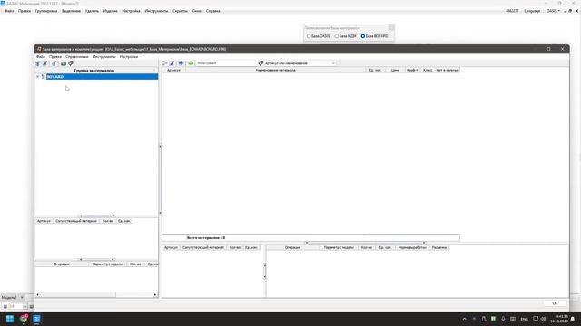The height and width of the screenshot is (326, 581).
Task: Click Language option in top-right bar
Action: [532, 11]
